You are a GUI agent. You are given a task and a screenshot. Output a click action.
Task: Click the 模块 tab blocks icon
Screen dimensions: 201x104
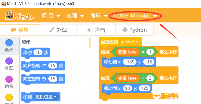tap(13, 30)
